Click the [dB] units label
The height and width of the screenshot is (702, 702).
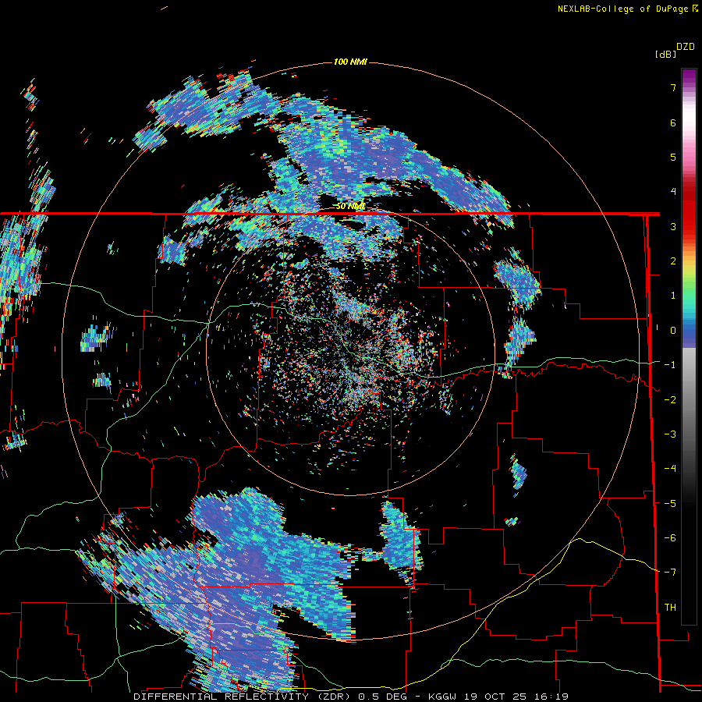click(x=665, y=54)
